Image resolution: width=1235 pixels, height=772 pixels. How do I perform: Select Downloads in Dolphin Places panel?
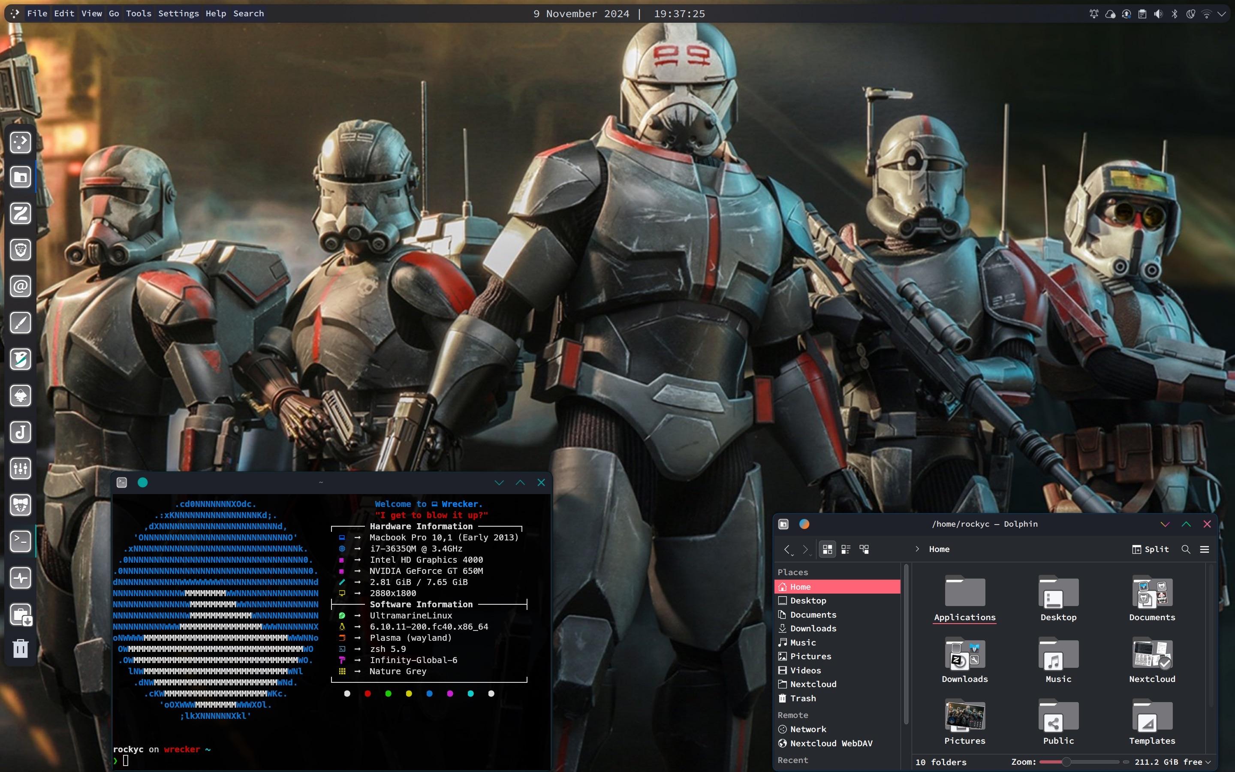[x=837, y=628]
